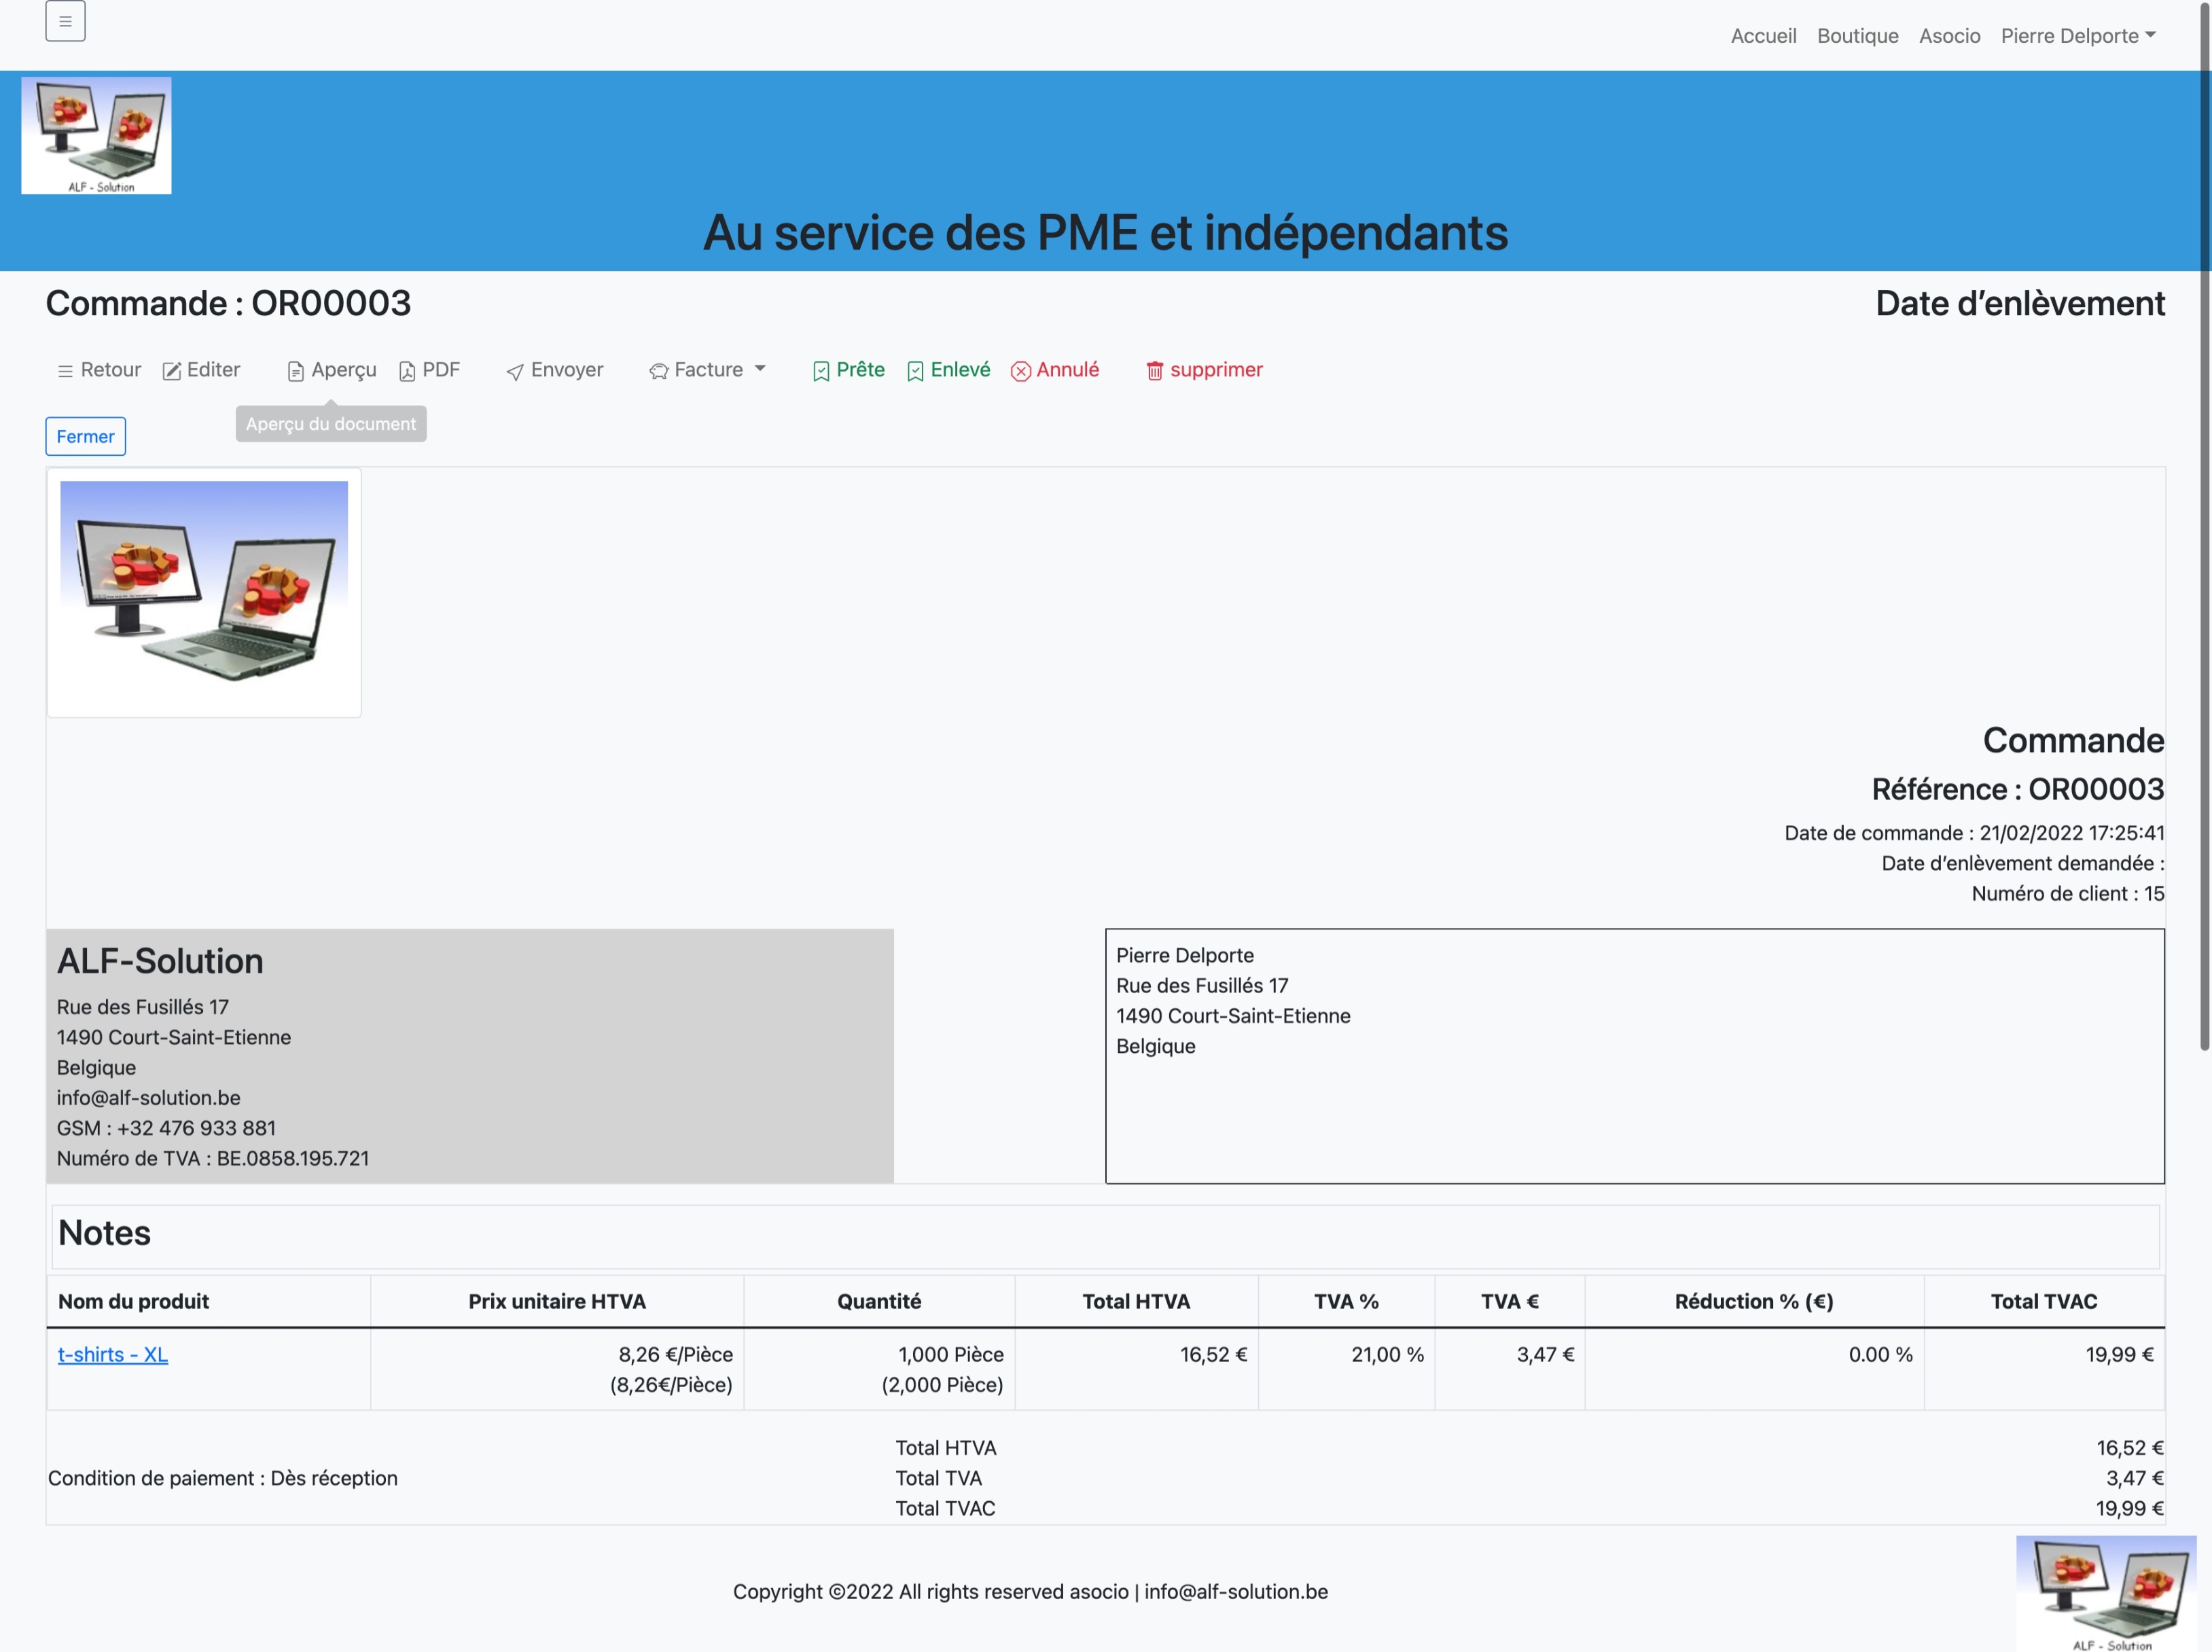Go to Accueil in navigation

[x=1763, y=36]
